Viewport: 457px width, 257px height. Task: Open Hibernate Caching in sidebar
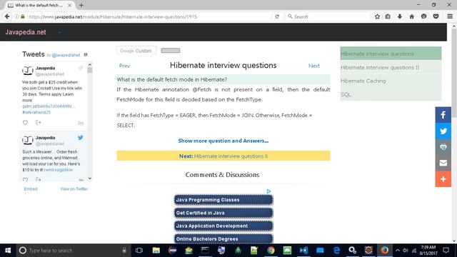(391, 81)
